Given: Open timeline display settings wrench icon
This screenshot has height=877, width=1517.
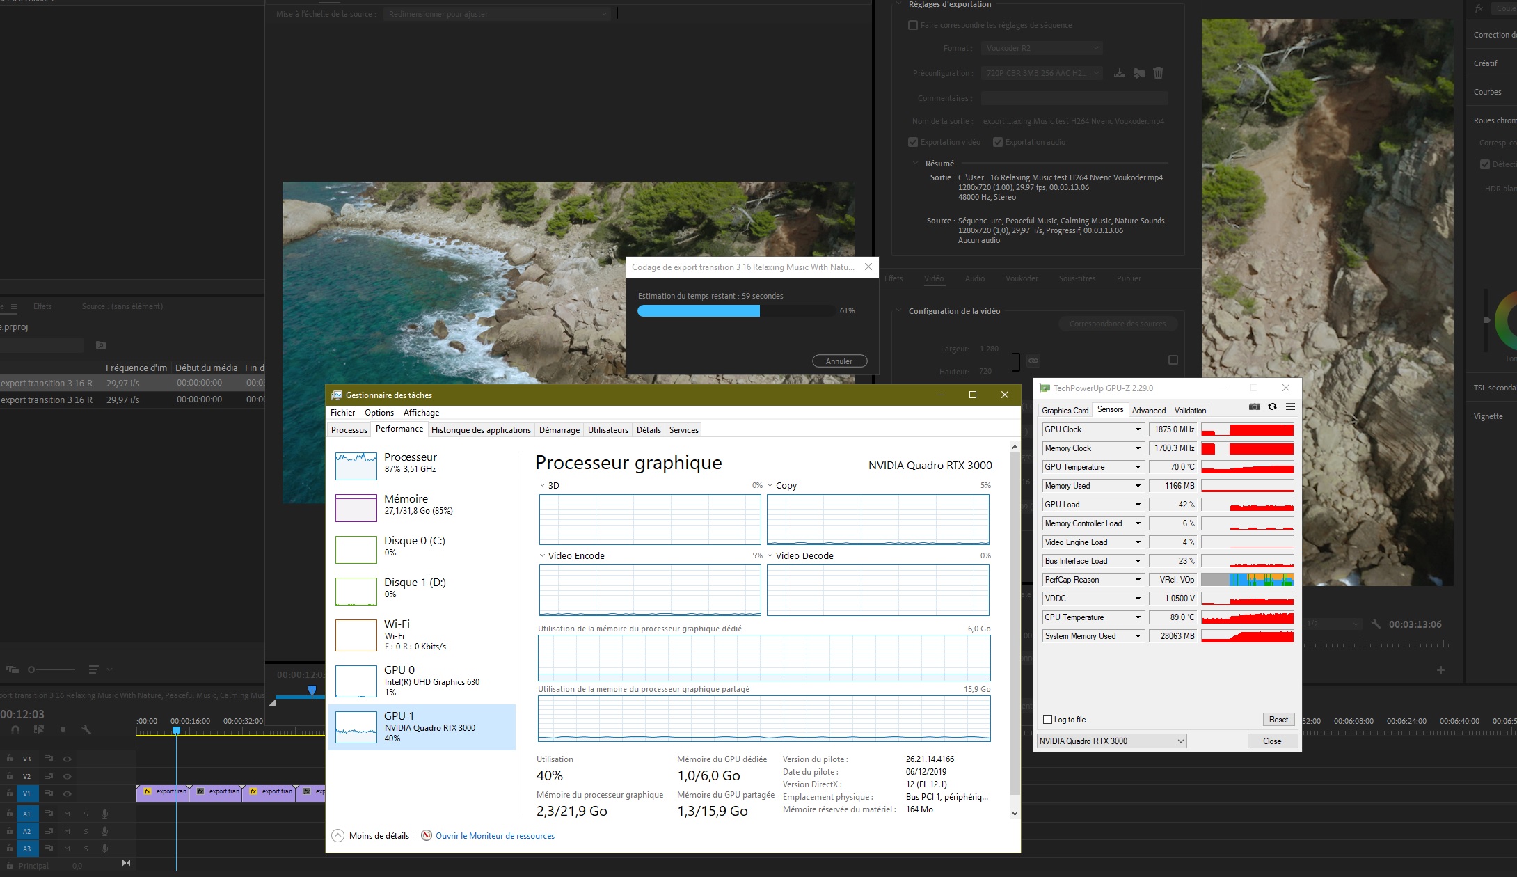Looking at the screenshot, I should tap(86, 729).
